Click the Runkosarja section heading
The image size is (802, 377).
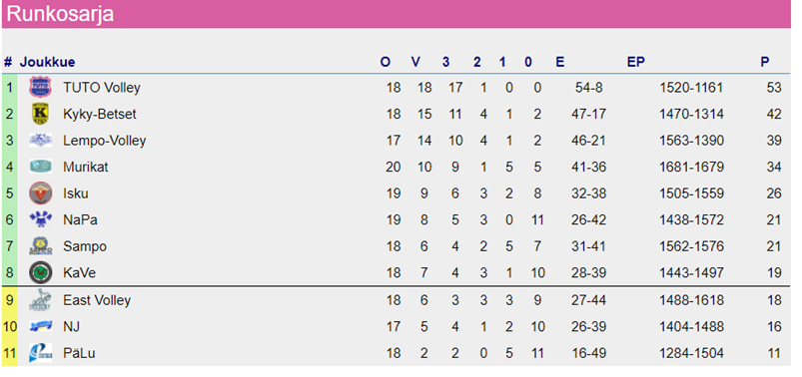pyautogui.click(x=60, y=14)
